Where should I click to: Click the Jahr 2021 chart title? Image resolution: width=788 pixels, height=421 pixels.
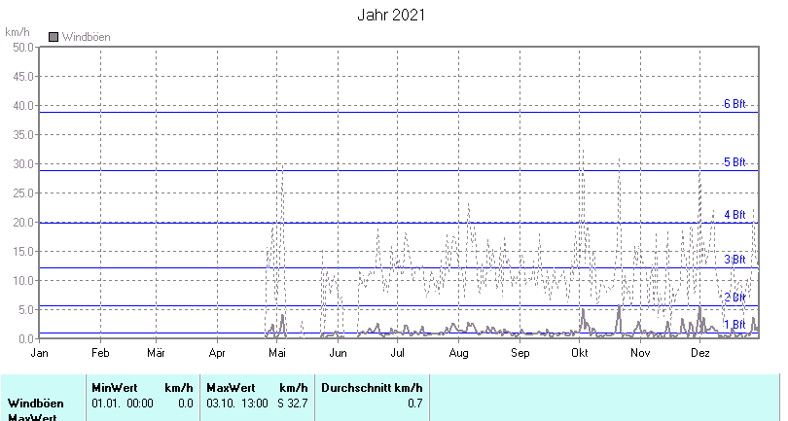tap(393, 15)
